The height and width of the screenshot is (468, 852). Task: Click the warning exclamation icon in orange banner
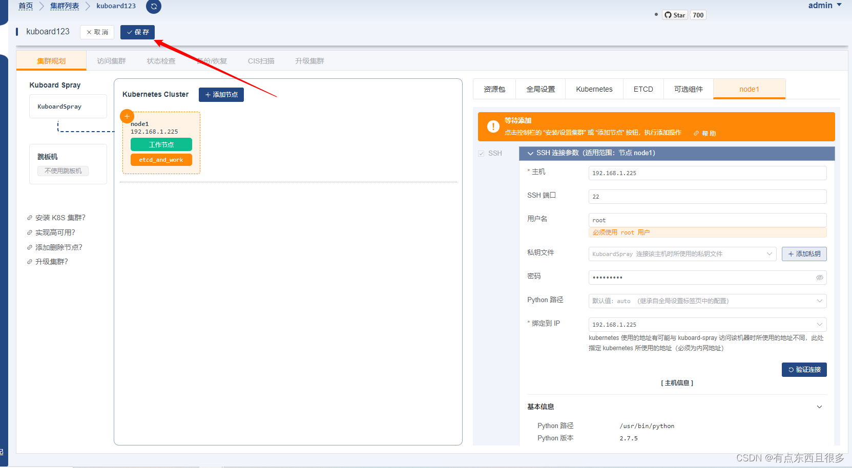[493, 126]
